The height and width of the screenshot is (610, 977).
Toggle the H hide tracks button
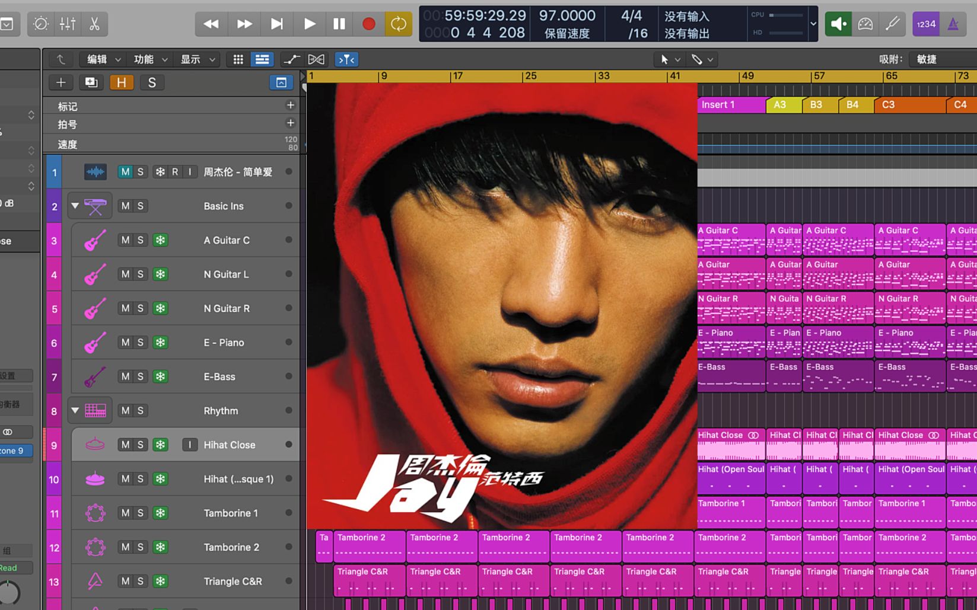click(121, 82)
